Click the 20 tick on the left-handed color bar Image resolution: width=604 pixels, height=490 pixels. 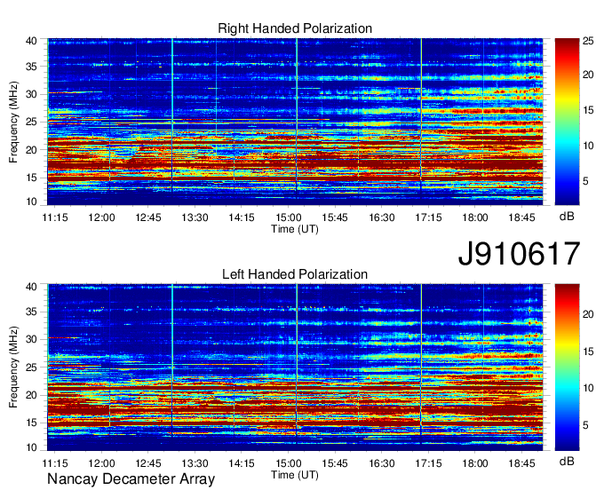point(588,314)
